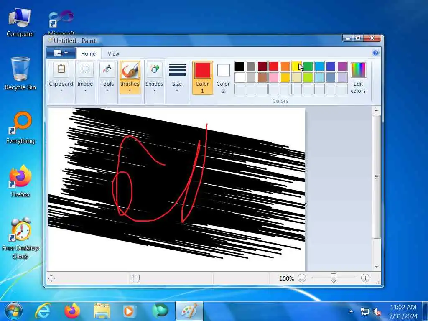
Task: Click the vertical scrollbar thumb
Action: (x=377, y=177)
